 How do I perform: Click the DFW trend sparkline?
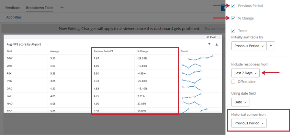coord(201,58)
